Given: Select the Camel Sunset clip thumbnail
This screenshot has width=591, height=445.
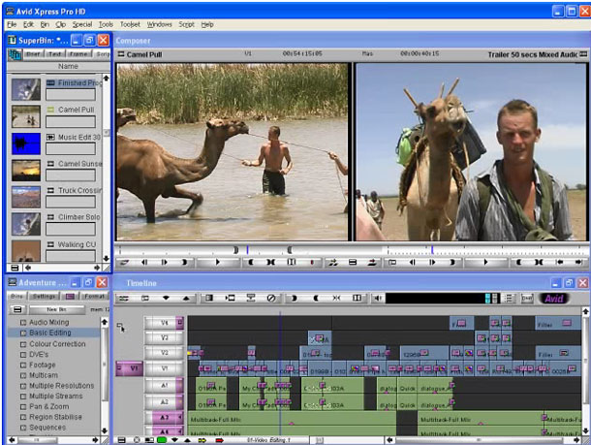Looking at the screenshot, I should [26, 171].
